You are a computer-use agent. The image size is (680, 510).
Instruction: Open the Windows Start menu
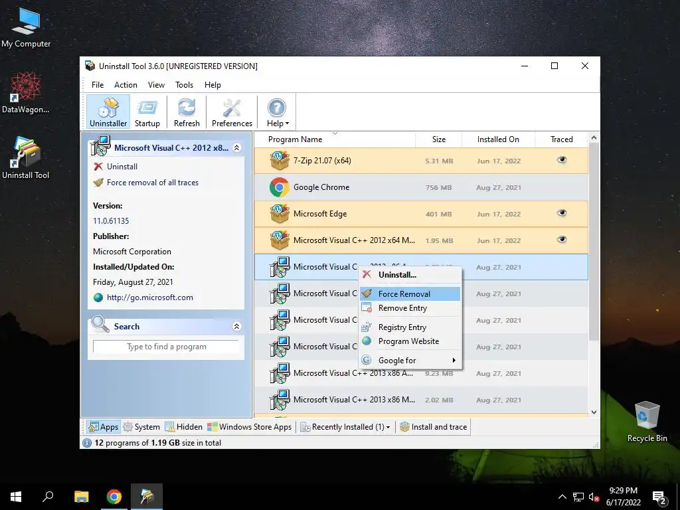(16, 497)
